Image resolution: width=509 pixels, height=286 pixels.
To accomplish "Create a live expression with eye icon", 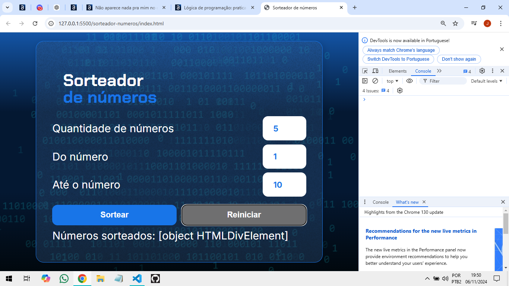I will point(410,81).
